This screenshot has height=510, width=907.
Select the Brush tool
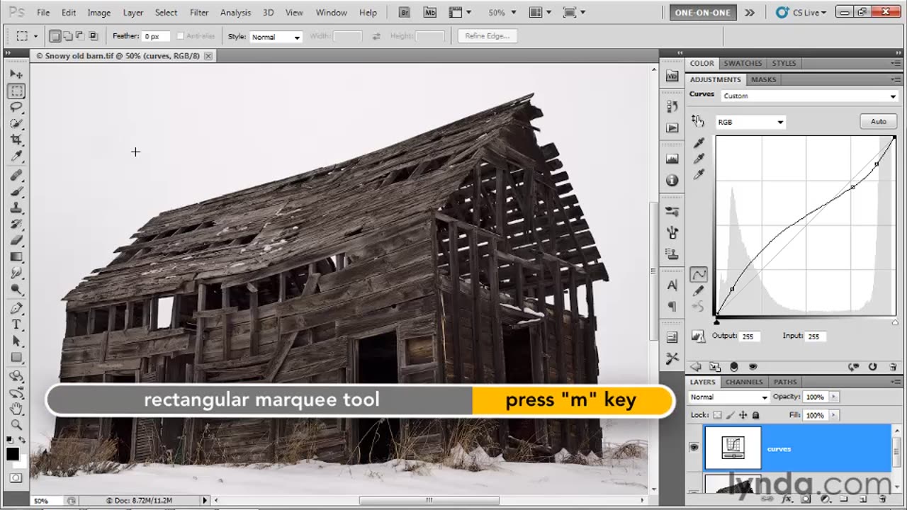[x=16, y=191]
